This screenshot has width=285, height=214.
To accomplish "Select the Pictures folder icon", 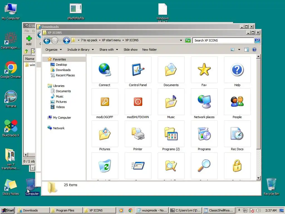I will pos(105,134).
